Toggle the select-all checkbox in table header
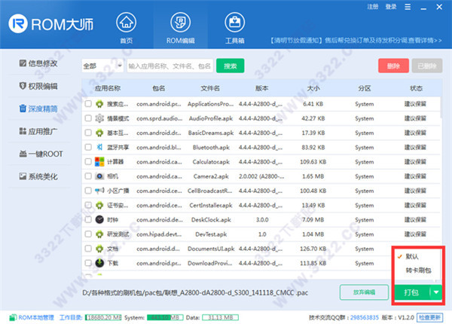The image size is (452, 324). (87, 88)
